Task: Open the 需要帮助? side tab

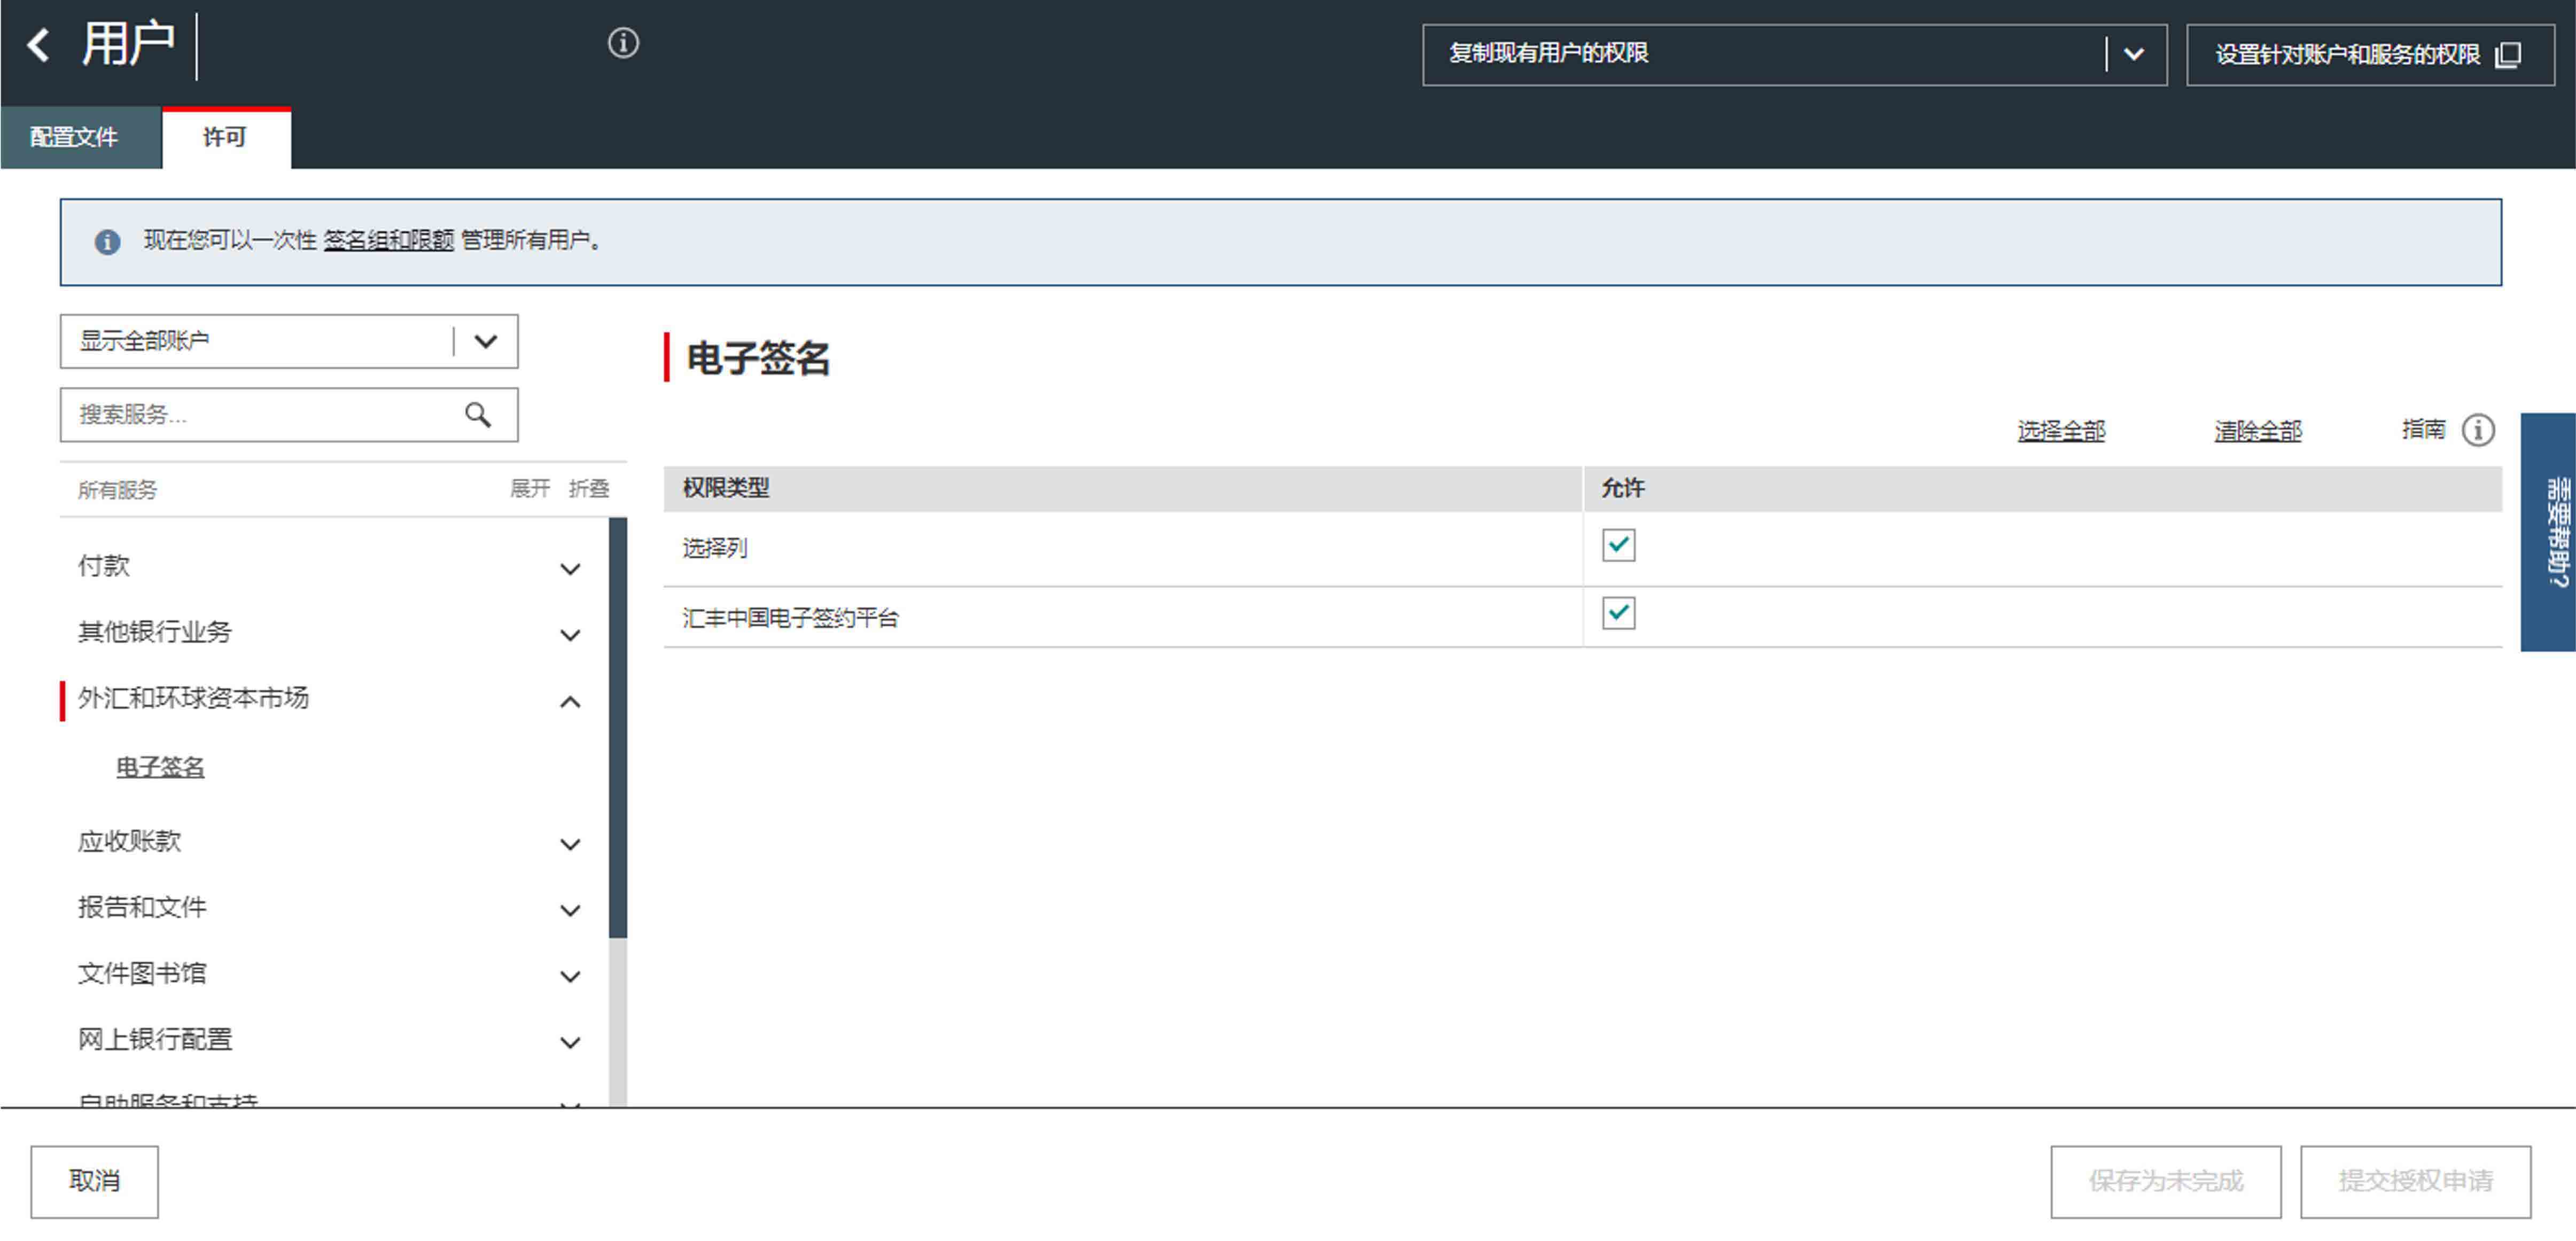Action: pyautogui.click(x=2548, y=531)
